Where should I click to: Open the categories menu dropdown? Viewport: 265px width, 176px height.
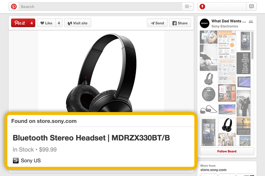tap(188, 7)
